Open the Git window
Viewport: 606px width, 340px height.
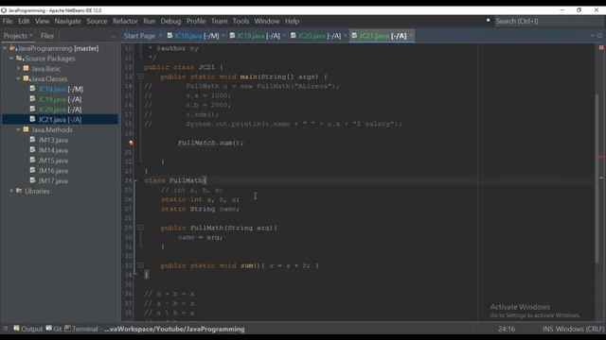coord(54,329)
